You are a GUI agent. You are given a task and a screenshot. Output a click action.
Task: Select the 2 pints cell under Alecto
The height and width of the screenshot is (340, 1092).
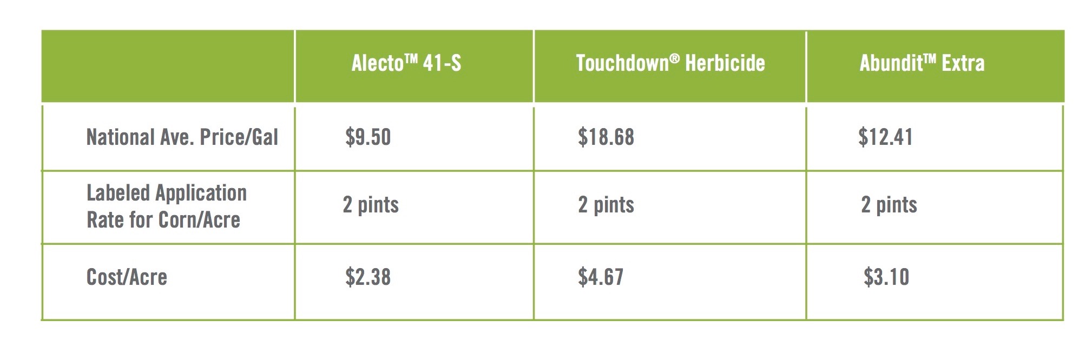(x=371, y=205)
